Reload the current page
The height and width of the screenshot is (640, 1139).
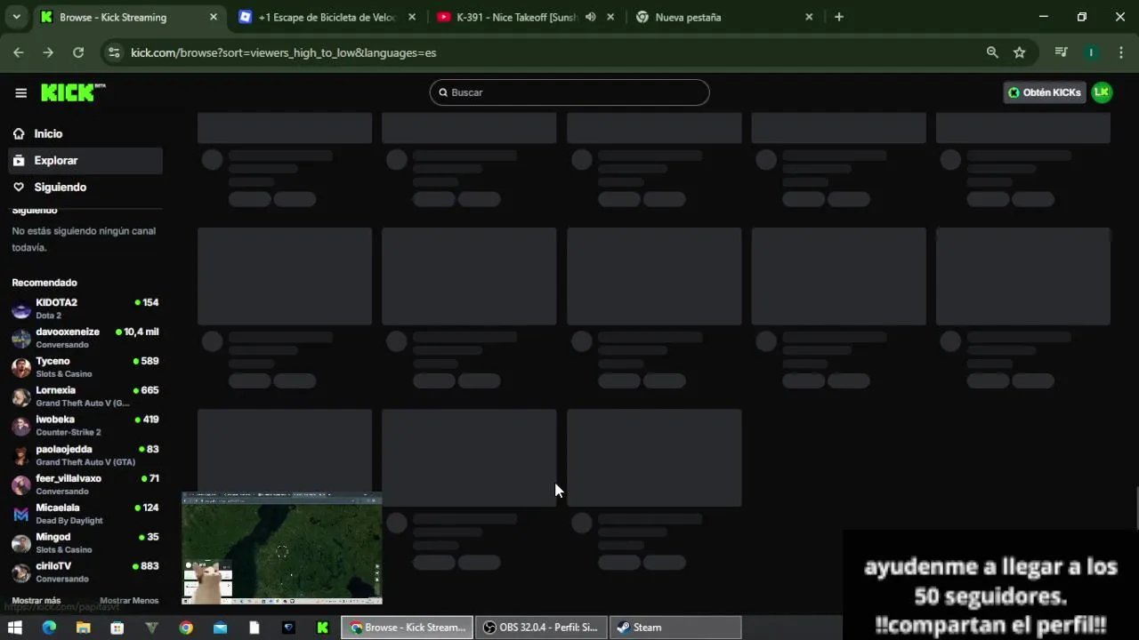click(78, 52)
